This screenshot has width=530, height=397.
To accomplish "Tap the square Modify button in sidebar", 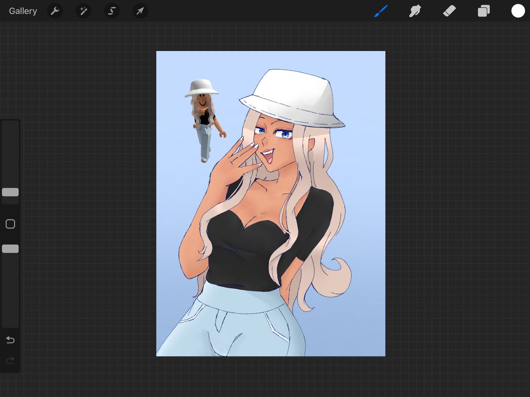I will (10, 224).
